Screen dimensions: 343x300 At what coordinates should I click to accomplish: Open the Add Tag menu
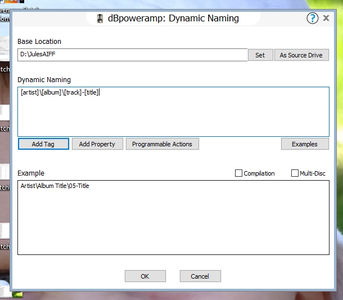tap(43, 144)
